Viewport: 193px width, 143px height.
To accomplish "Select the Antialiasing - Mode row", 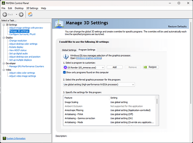I will pos(109,122).
